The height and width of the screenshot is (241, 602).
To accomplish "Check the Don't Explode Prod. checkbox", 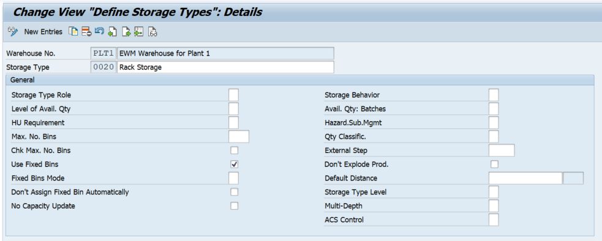I will (x=494, y=165).
